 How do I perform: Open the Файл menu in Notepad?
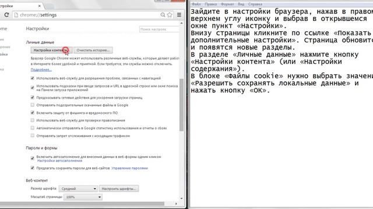pos(196,4)
